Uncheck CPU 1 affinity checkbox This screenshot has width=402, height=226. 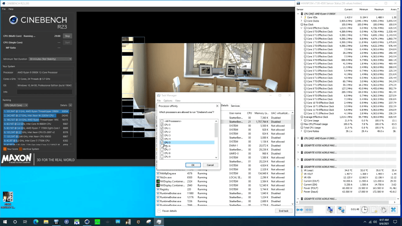point(162,128)
